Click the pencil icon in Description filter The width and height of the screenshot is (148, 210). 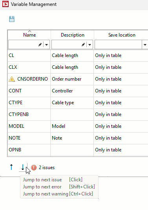coord(83,44)
